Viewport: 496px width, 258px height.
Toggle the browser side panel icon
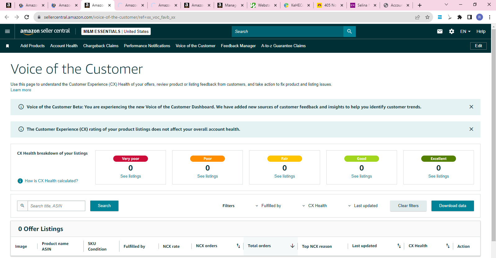coord(470,17)
